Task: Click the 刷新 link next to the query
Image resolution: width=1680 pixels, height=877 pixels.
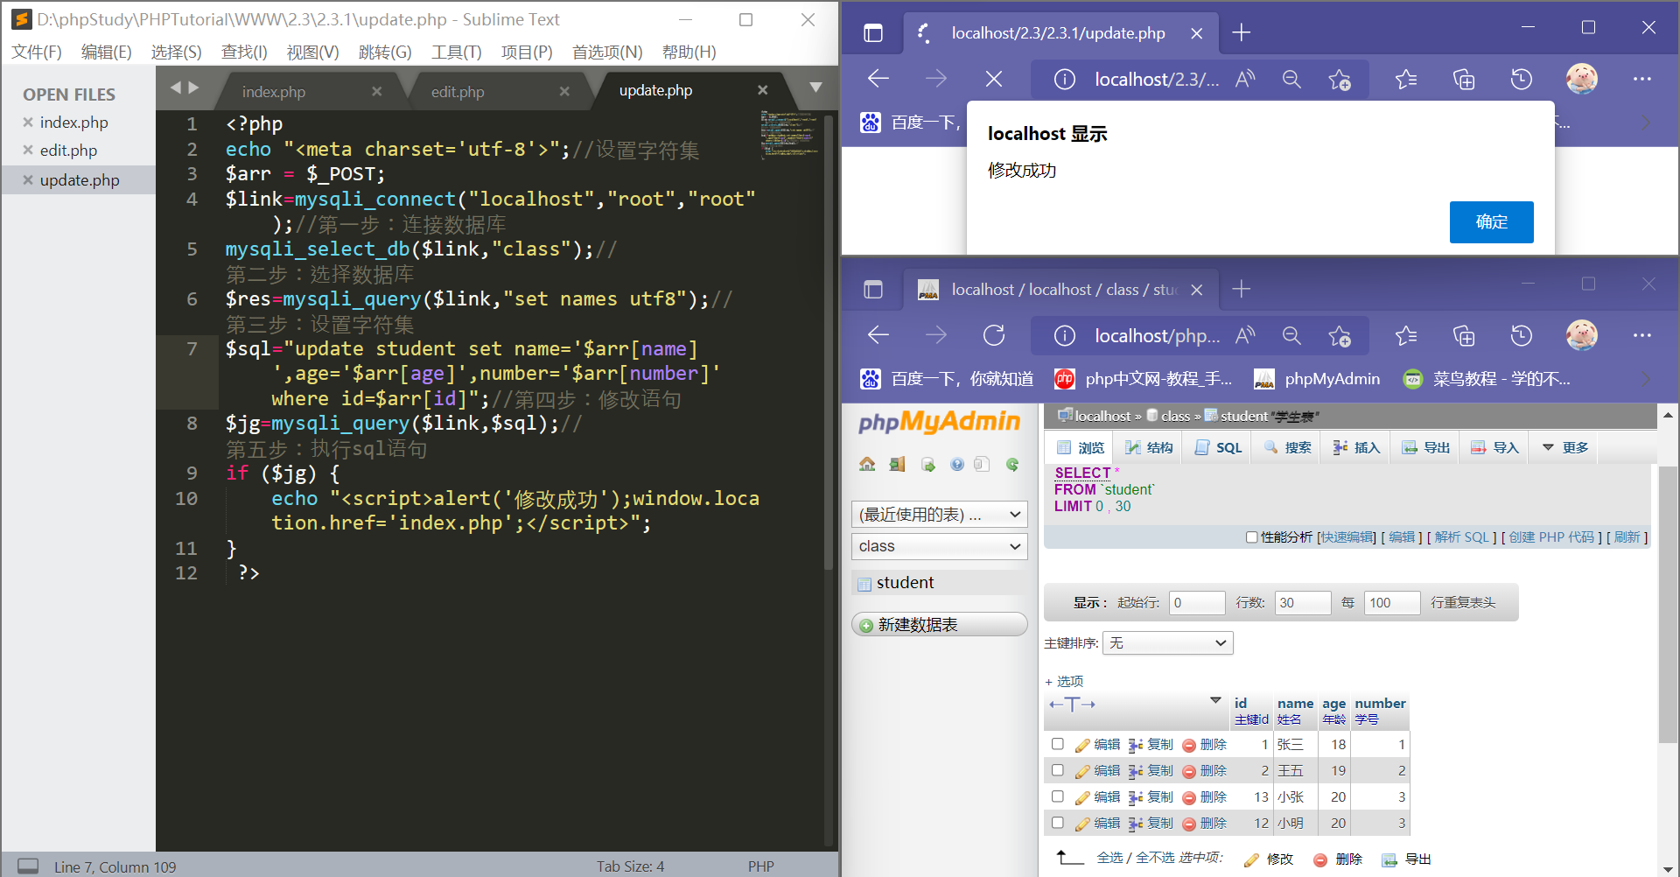Action: click(1627, 537)
